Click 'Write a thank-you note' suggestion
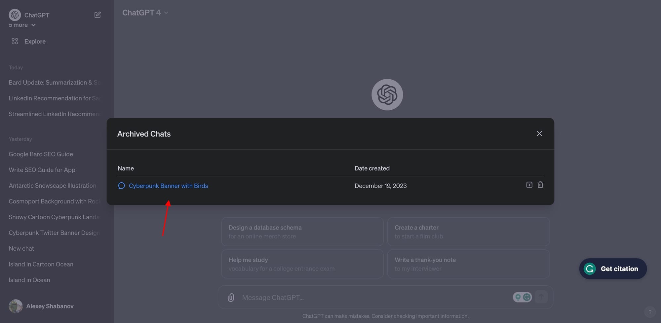Image resolution: width=661 pixels, height=323 pixels. [469, 264]
